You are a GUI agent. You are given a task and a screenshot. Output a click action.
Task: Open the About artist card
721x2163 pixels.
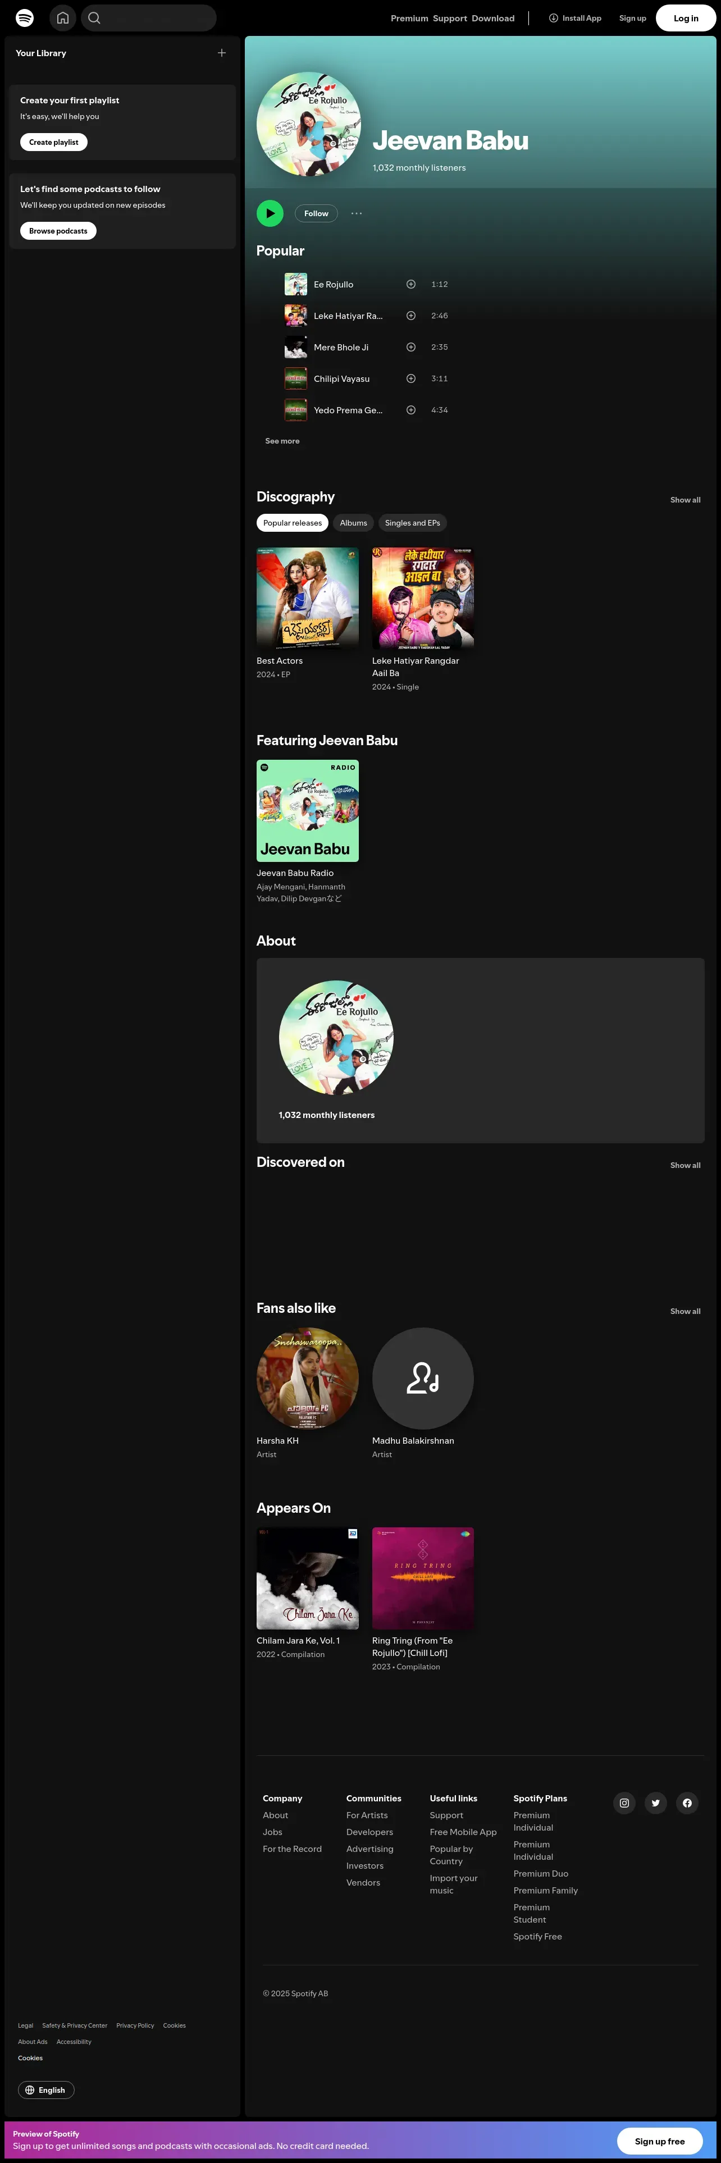click(x=480, y=1051)
